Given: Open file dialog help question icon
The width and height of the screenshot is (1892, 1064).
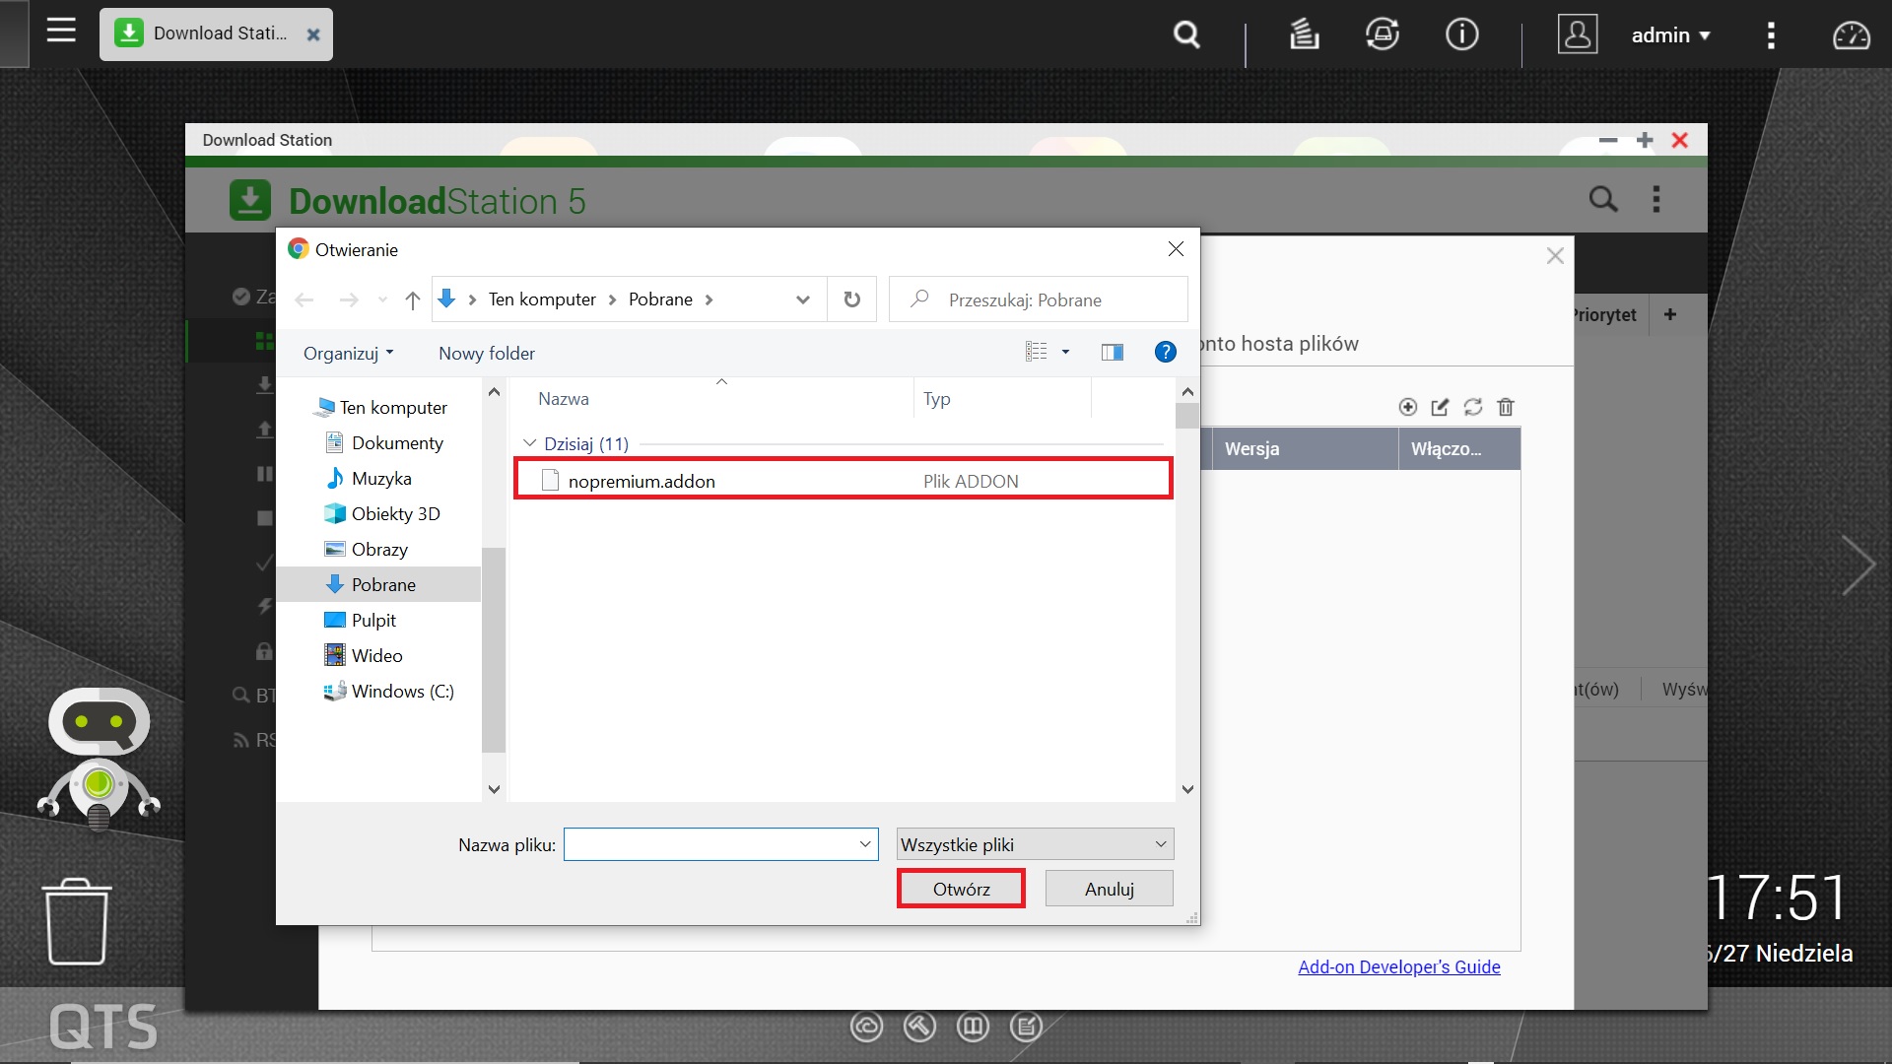Looking at the screenshot, I should (1165, 352).
